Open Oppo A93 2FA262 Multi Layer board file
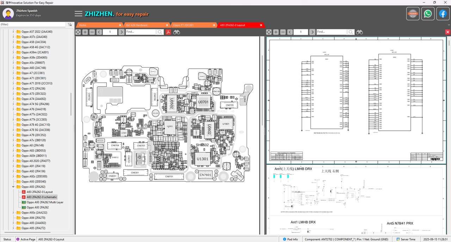 tap(45, 202)
